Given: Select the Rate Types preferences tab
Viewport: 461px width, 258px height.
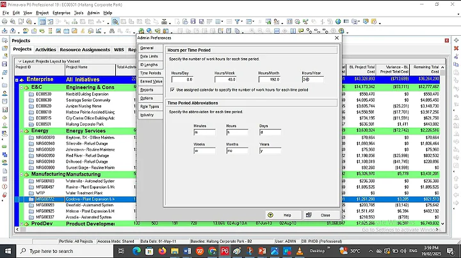Looking at the screenshot, I should 150,107.
